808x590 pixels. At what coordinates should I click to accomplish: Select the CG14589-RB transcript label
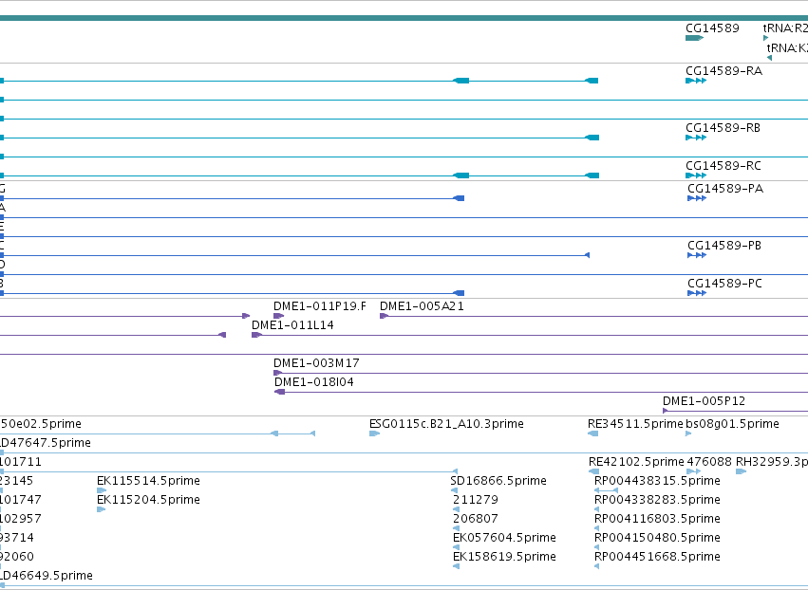pyautogui.click(x=723, y=128)
